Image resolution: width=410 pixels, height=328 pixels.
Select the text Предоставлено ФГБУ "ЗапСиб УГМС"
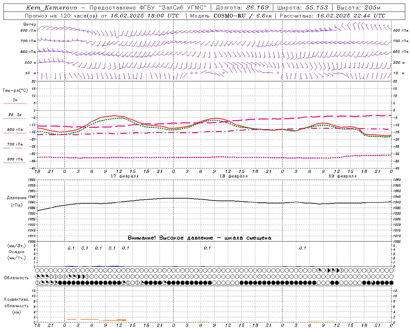148,8
